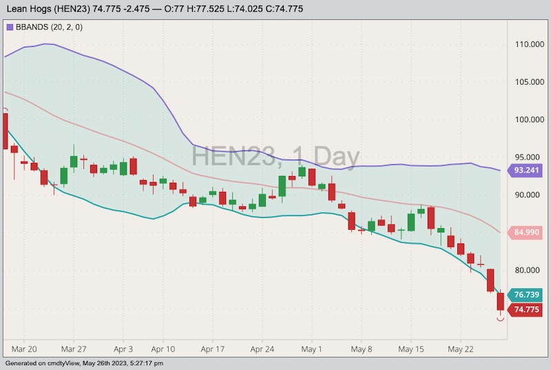The width and height of the screenshot is (551, 370).
Task: Click the purple BBANDS legend color swatch
Action: (9, 27)
